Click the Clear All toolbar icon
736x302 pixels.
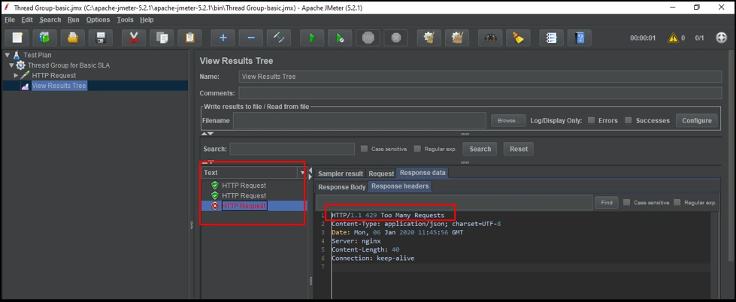[457, 38]
